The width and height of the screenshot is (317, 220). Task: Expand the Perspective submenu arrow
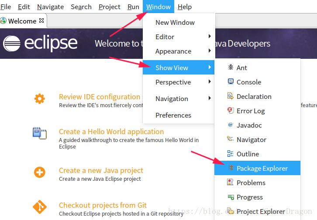click(210, 81)
